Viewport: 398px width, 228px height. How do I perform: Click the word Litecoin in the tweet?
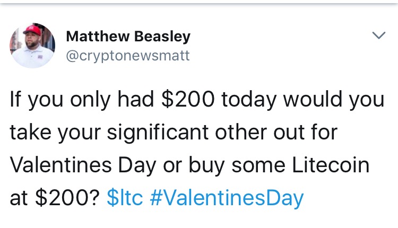pos(331,165)
